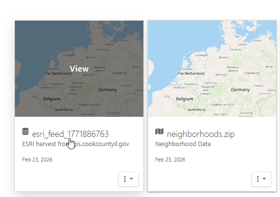The height and width of the screenshot is (197, 280).
Task: Click the Feb 23, 2026 date on esri_feed card
Action: tap(37, 160)
